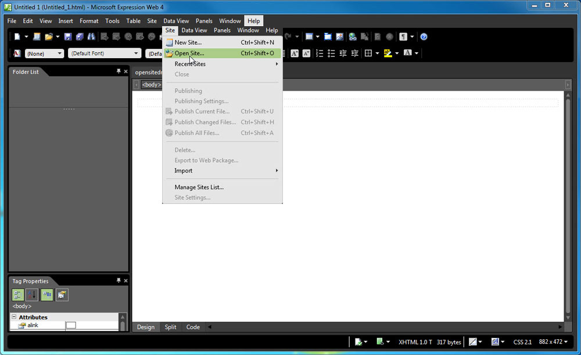
Task: Click the New Style icon beside the (None) box
Action: [17, 53]
